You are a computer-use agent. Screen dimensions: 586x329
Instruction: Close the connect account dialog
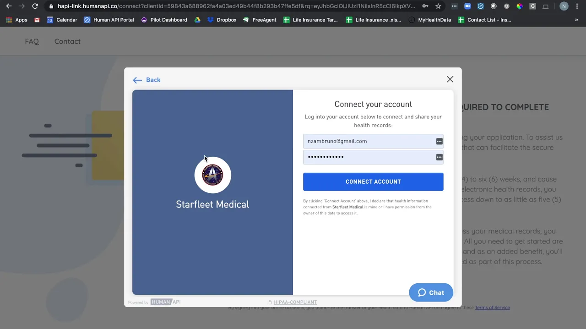pos(450,80)
